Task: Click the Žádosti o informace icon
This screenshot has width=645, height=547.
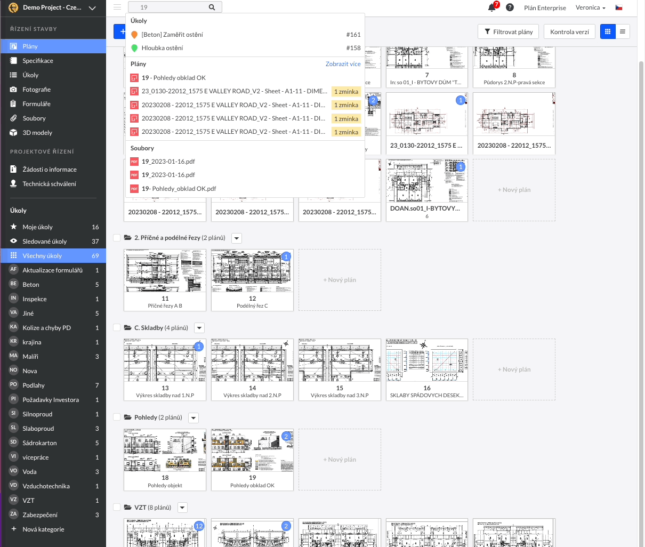Action: point(13,170)
